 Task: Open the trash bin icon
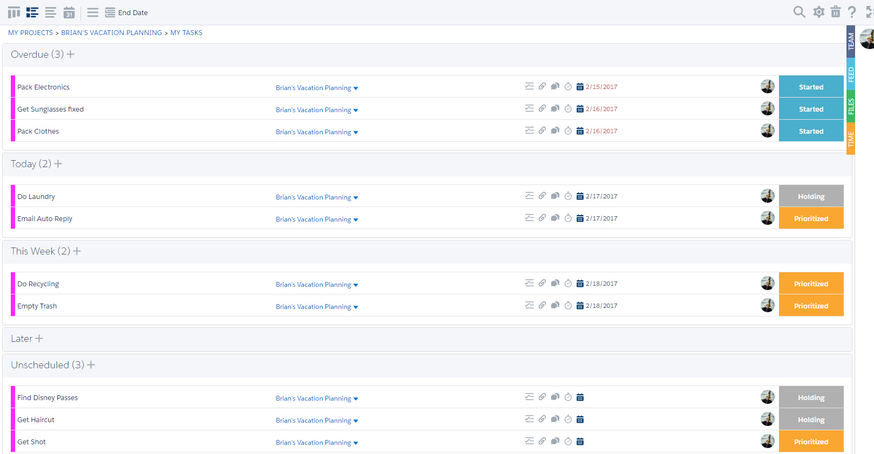[836, 12]
